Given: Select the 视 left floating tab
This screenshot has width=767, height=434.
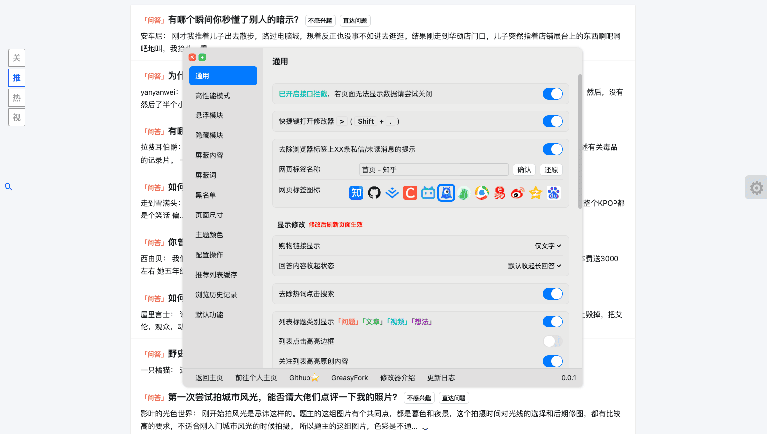Looking at the screenshot, I should (x=17, y=117).
